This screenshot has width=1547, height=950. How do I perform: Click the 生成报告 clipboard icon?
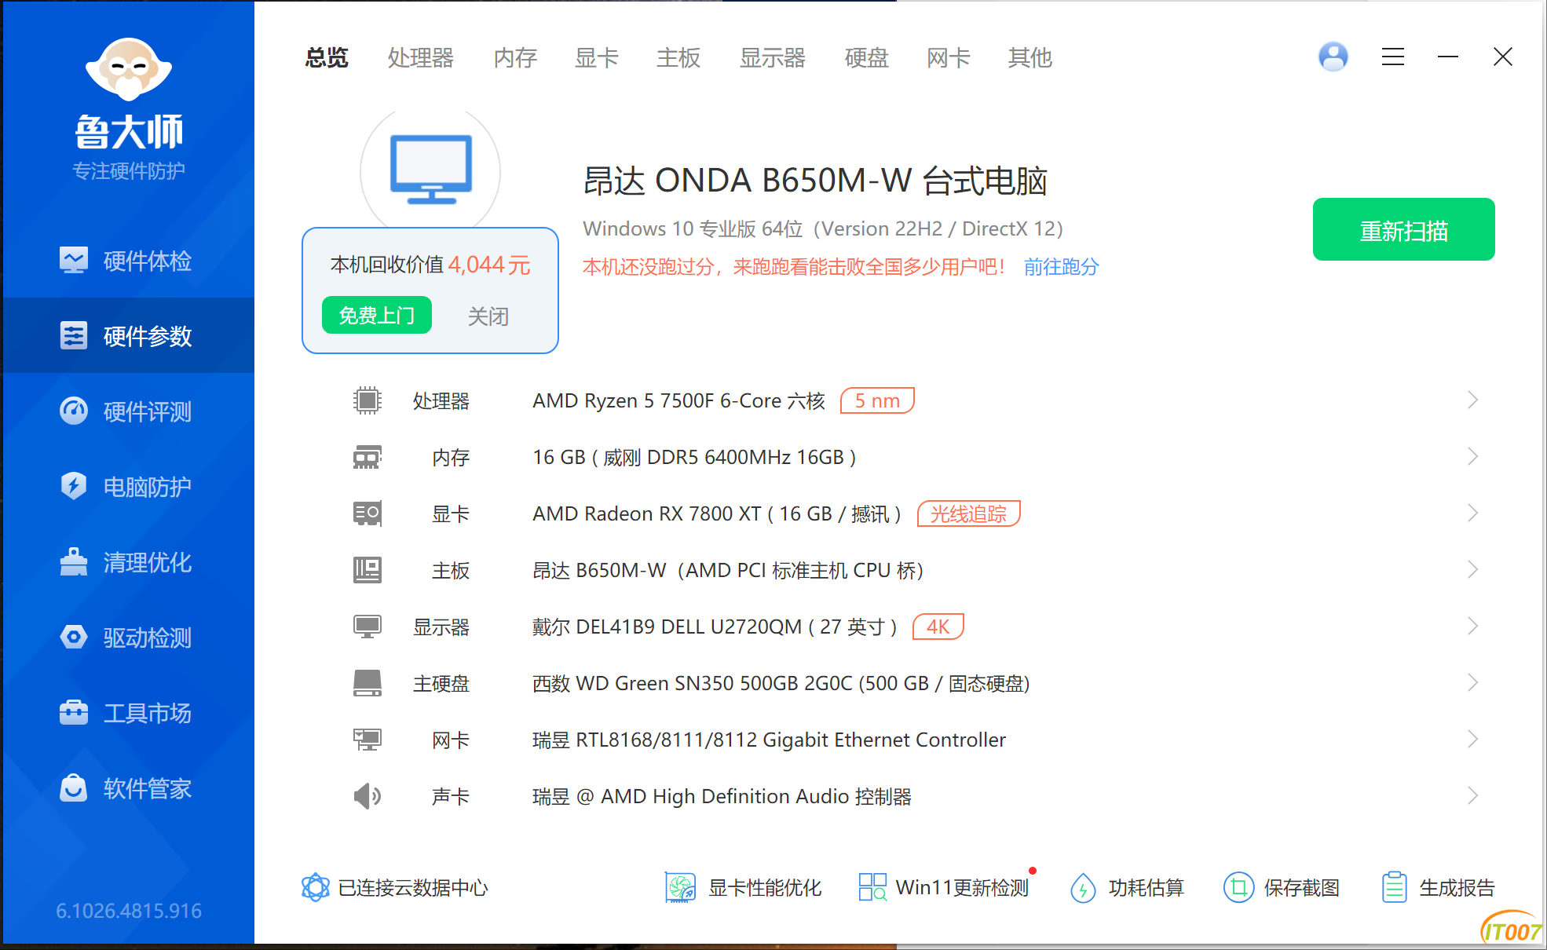pyautogui.click(x=1394, y=887)
